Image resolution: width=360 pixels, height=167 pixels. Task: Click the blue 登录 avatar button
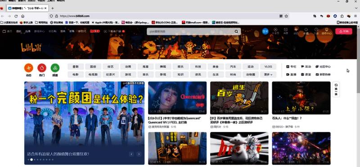tap(265, 31)
